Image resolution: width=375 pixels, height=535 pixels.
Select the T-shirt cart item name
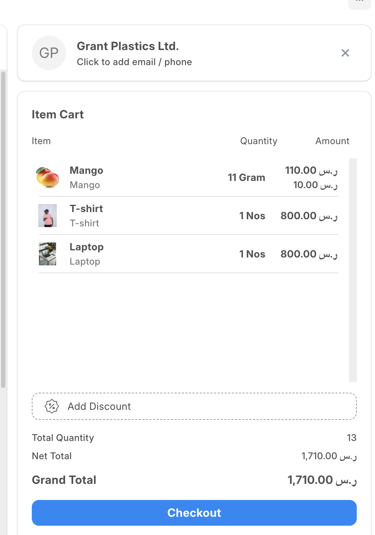tap(86, 209)
